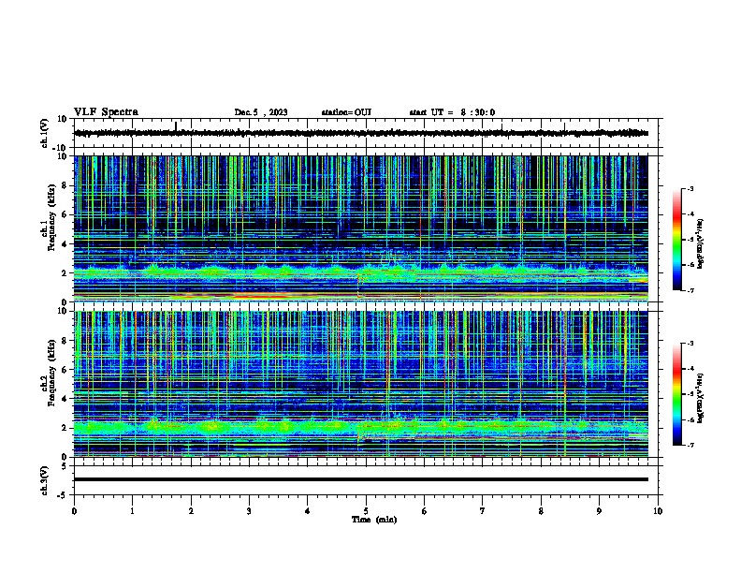
Task: Click the ch.2 spectrogram plot
Action: (x=361, y=384)
